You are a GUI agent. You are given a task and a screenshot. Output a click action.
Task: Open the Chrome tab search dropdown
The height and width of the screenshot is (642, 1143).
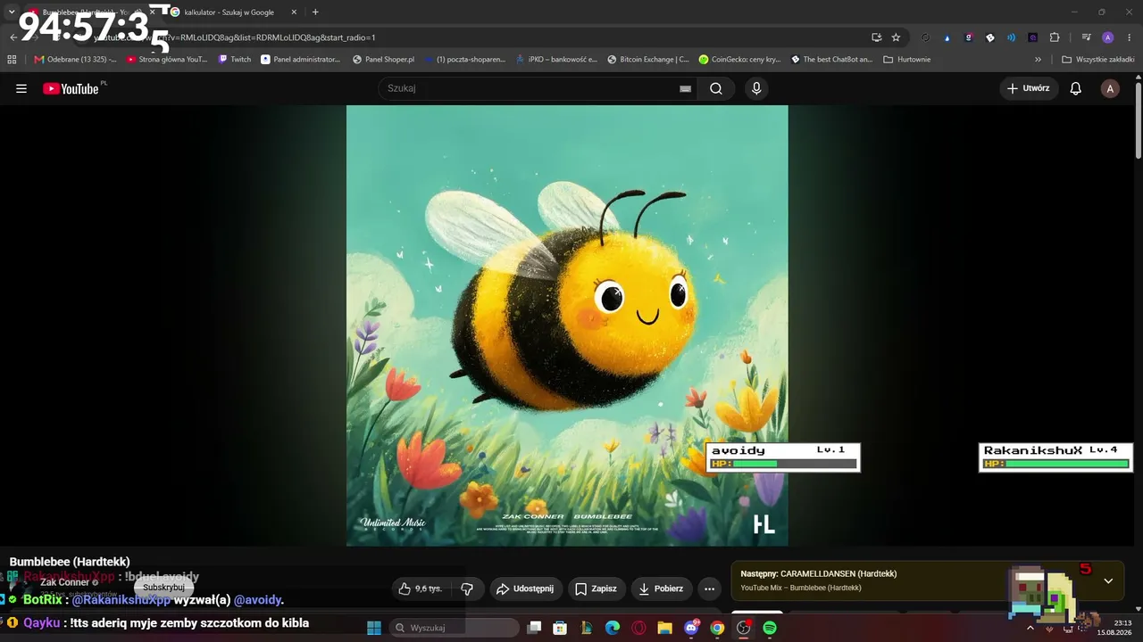[x=12, y=12]
